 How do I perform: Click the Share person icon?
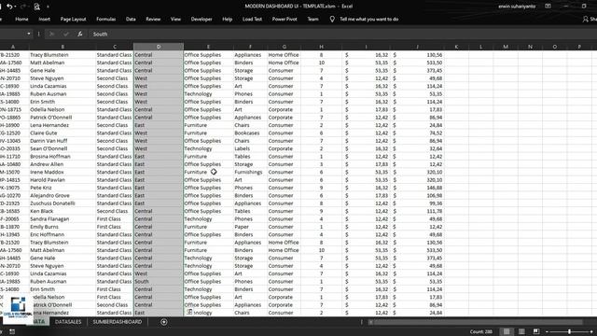pos(585,19)
